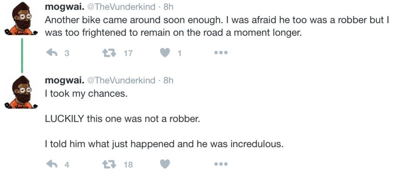Click the retweet count 17
This screenshot has width=393, height=171.
click(128, 53)
